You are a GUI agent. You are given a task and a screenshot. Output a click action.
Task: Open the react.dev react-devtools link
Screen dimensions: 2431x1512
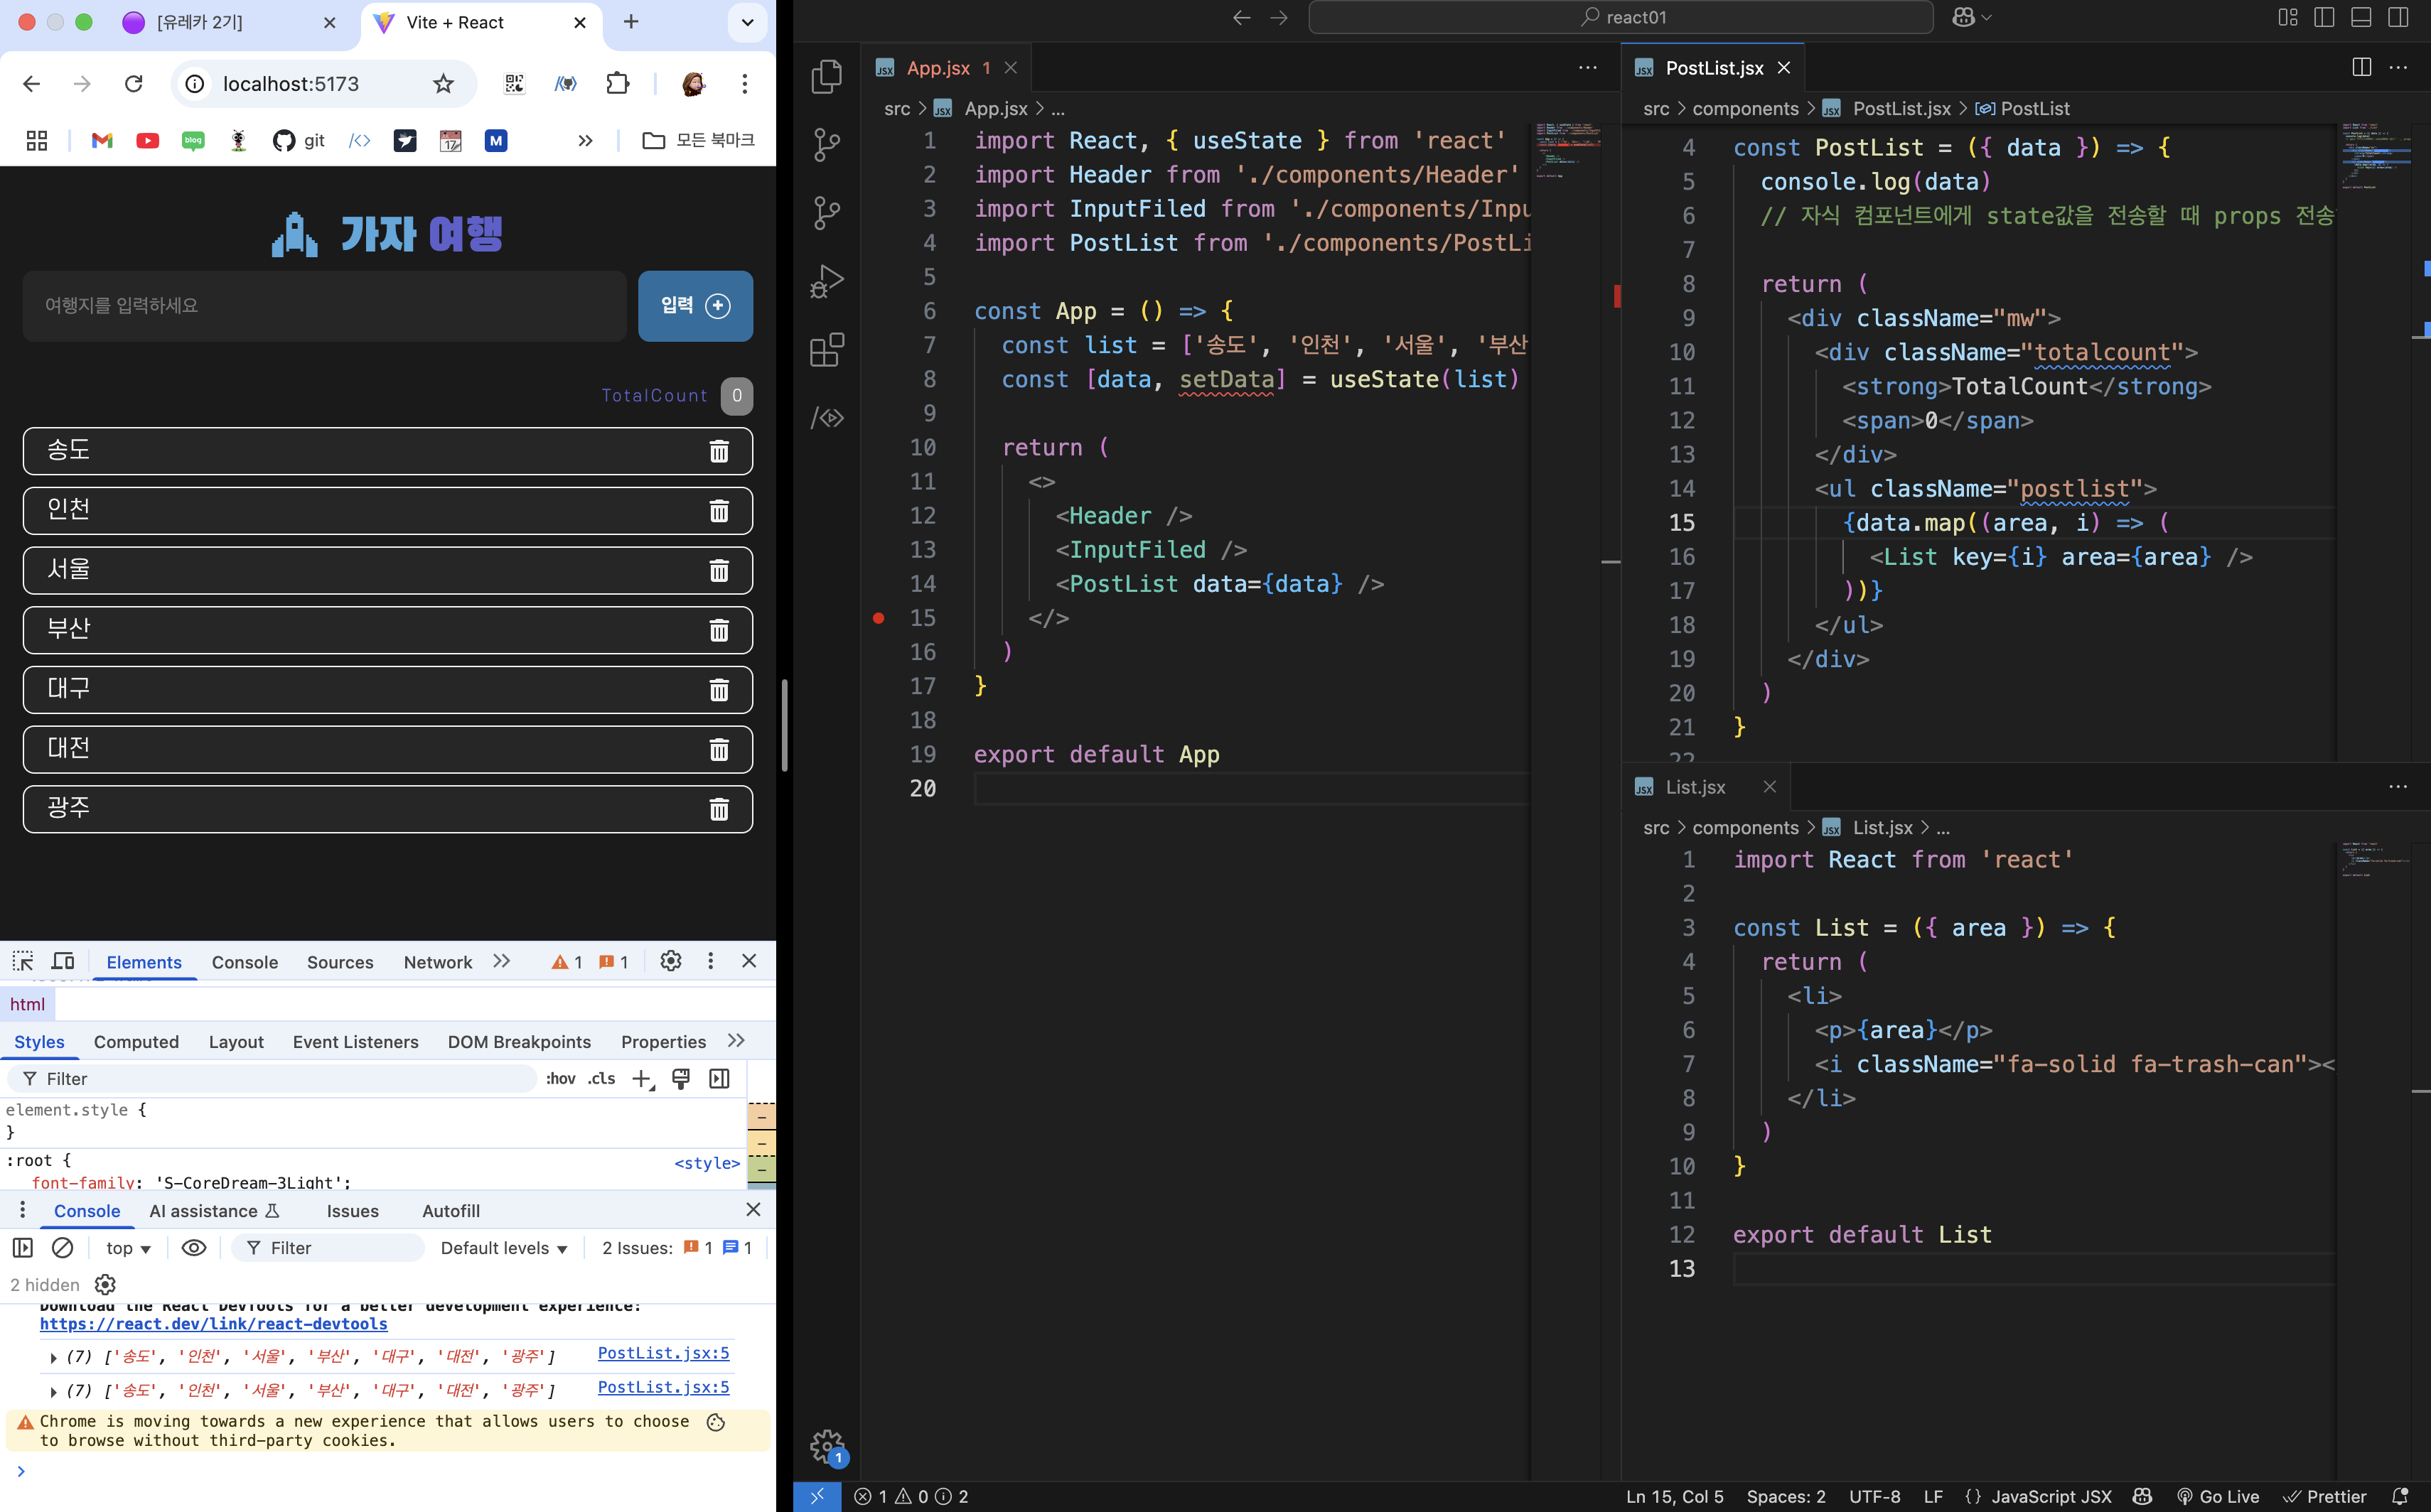[x=213, y=1323]
